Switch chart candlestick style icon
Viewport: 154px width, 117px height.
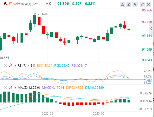click(135, 4)
